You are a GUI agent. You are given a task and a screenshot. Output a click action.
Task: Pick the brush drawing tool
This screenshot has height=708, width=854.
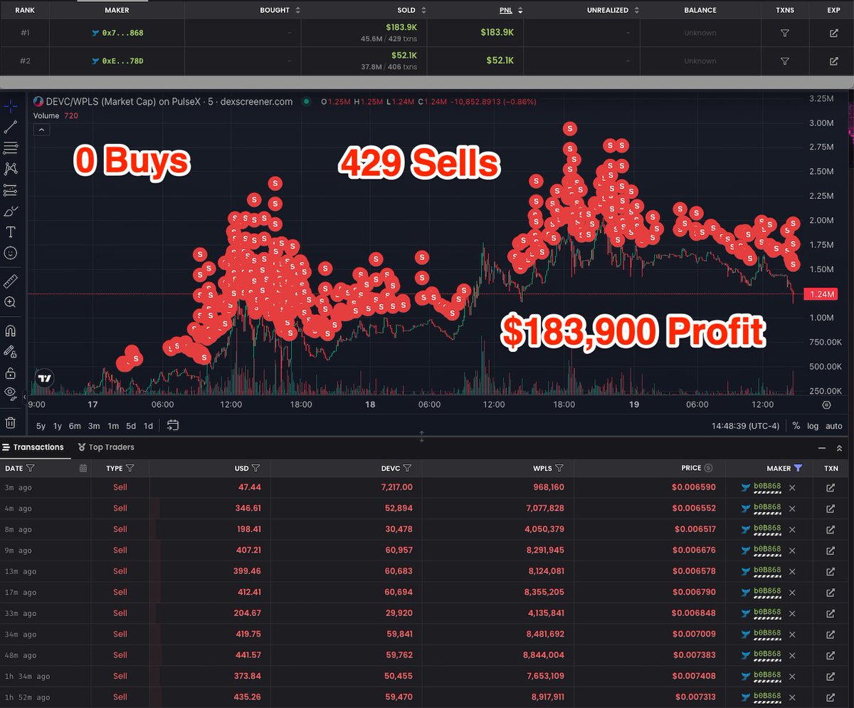point(11,211)
